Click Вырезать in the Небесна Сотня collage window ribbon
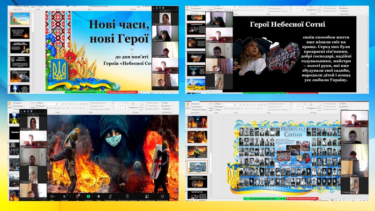 pyautogui.click(x=195, y=104)
